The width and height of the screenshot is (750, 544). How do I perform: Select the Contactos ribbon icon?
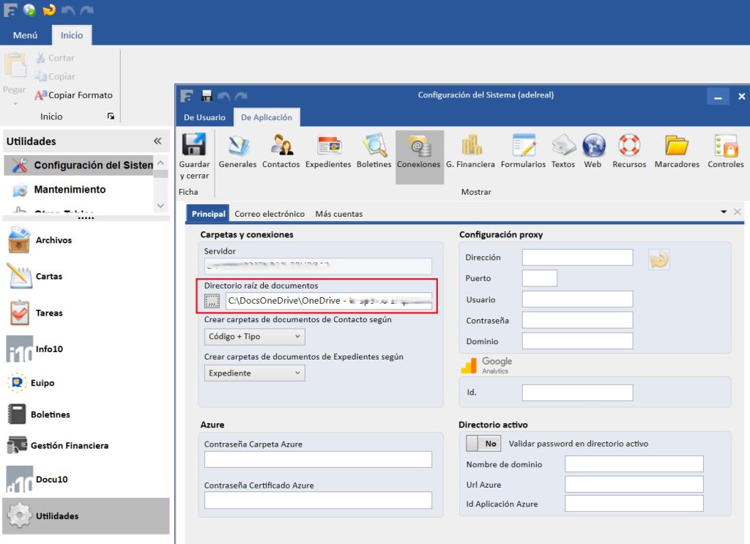281,146
